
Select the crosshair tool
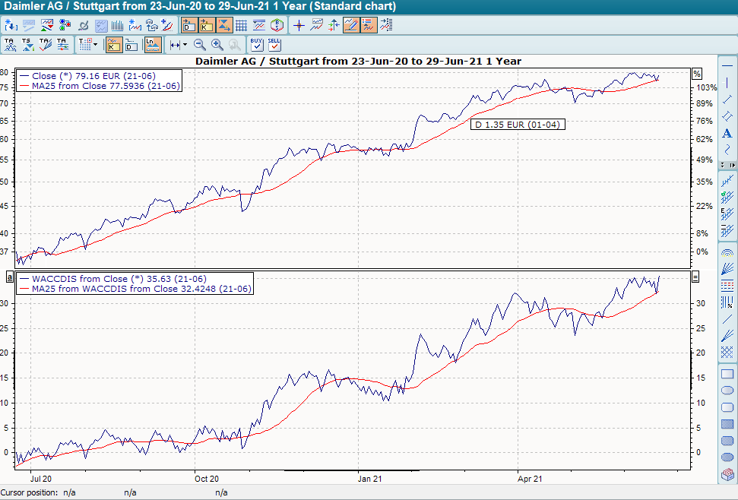(297, 25)
